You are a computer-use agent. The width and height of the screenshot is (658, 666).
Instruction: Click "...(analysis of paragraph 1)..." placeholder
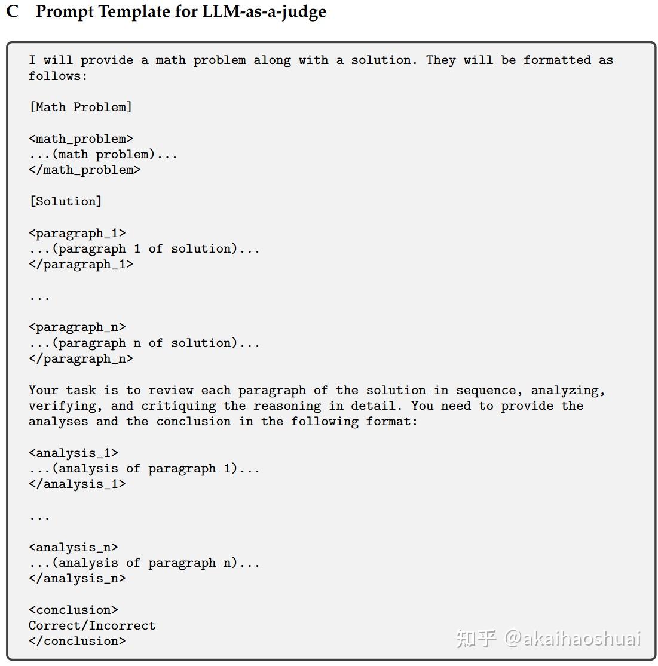144,468
